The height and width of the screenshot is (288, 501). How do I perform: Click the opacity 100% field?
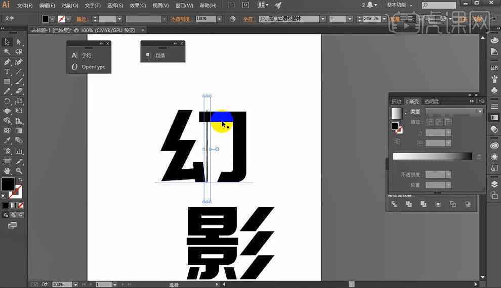206,19
